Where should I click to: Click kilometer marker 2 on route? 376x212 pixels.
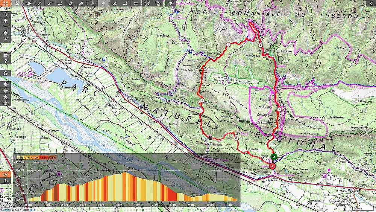pyautogui.click(x=279, y=110)
